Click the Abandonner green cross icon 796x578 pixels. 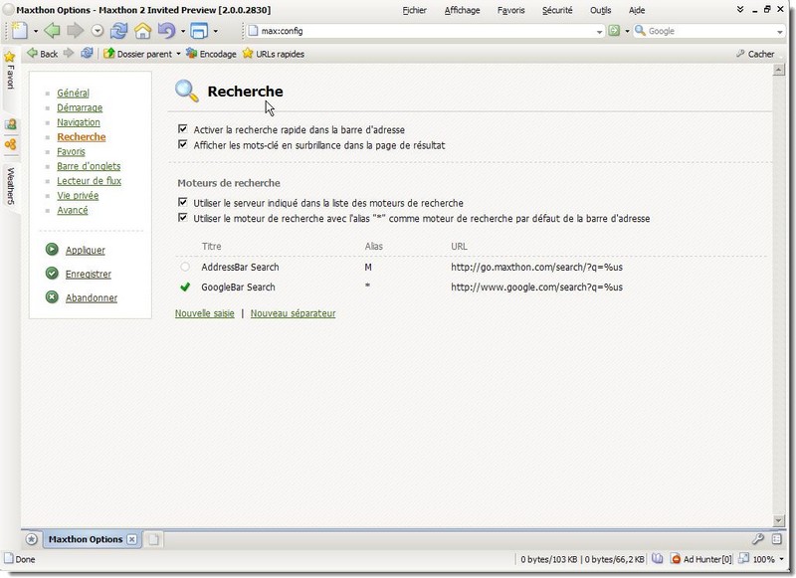click(52, 296)
